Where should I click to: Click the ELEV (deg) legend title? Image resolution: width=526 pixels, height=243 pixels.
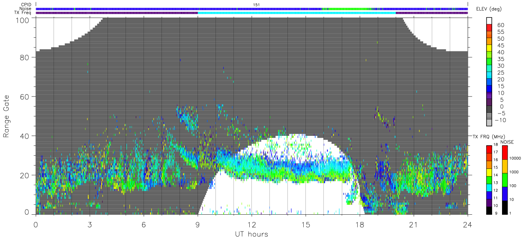point(489,9)
